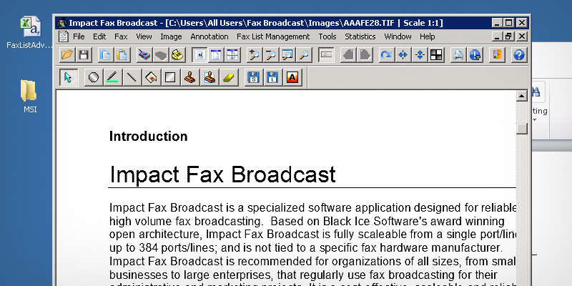This screenshot has width=572, height=286.
Task: Select the eraser annotation tool
Action: (x=229, y=77)
